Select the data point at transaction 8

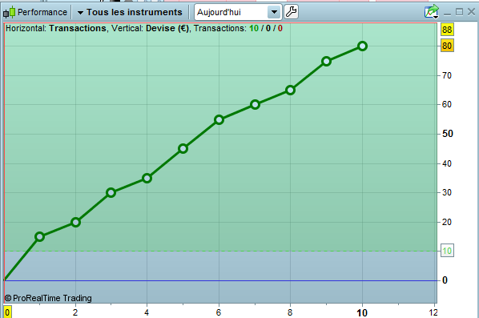[291, 91]
